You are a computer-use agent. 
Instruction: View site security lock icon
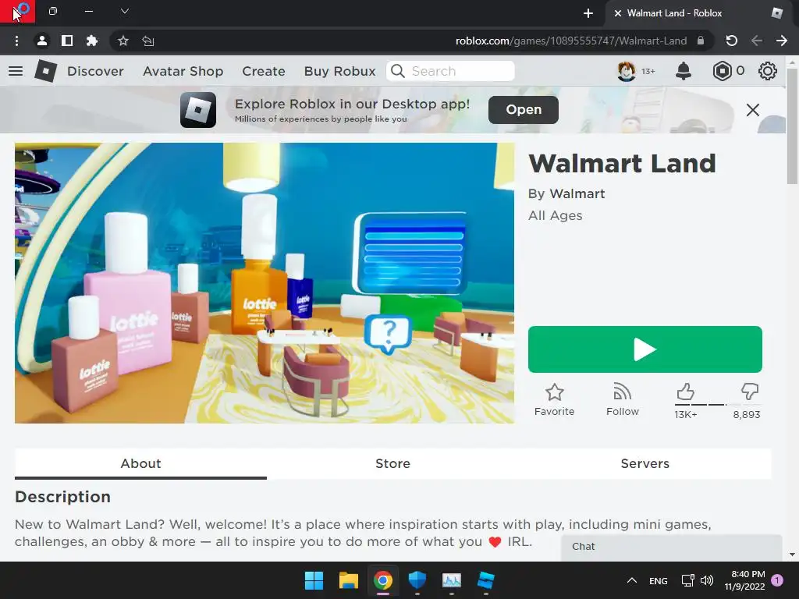(x=701, y=41)
